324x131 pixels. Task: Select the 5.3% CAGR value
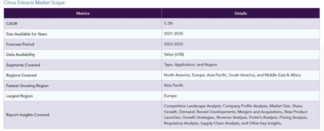coord(168,23)
